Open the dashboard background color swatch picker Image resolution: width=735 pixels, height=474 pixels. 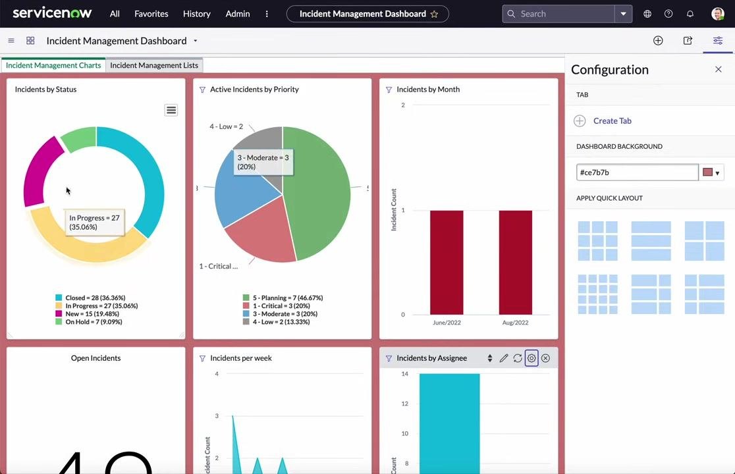click(x=711, y=172)
